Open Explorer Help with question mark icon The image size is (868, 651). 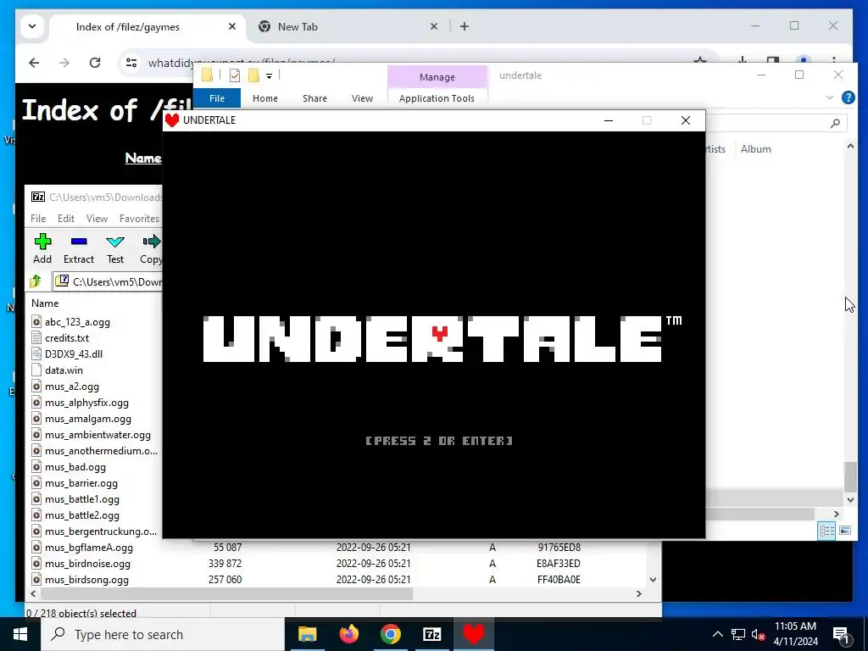pyautogui.click(x=848, y=98)
